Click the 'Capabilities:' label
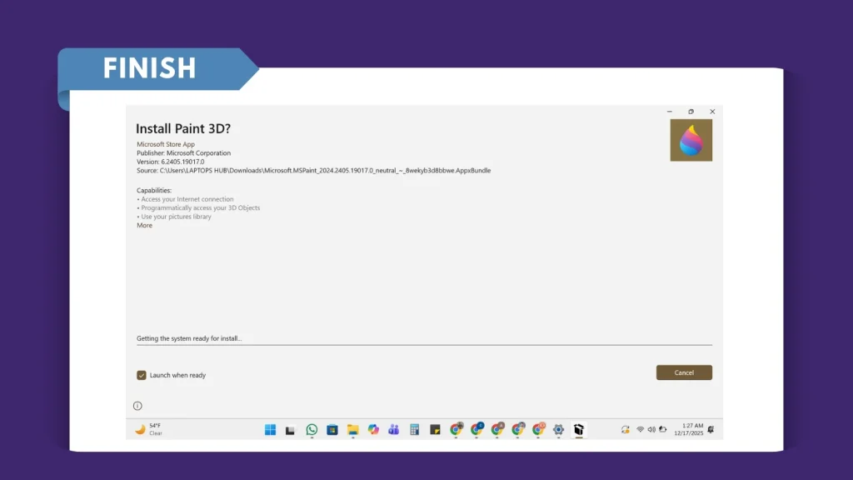This screenshot has height=480, width=853. 154,191
